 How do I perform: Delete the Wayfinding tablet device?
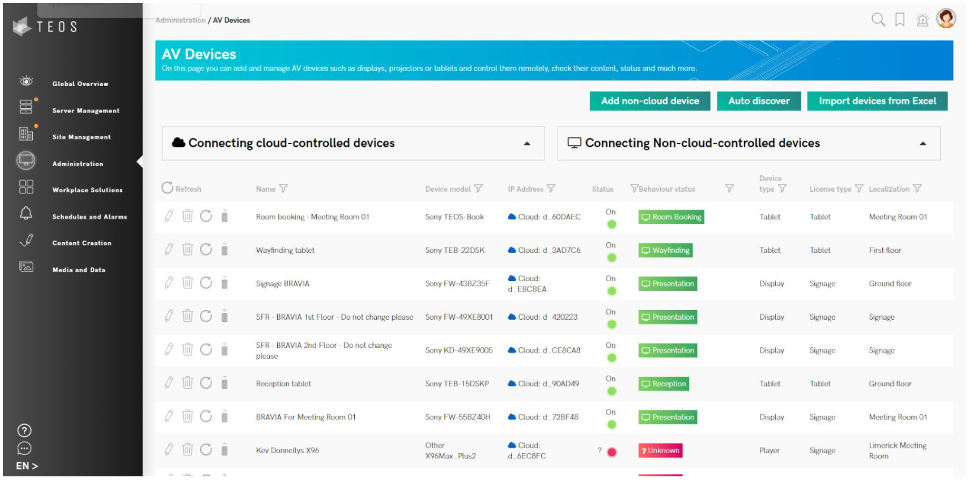(x=188, y=249)
